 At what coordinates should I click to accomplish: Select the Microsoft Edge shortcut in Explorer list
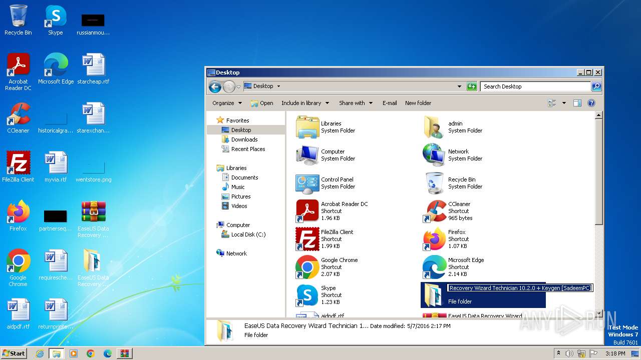[453, 267]
